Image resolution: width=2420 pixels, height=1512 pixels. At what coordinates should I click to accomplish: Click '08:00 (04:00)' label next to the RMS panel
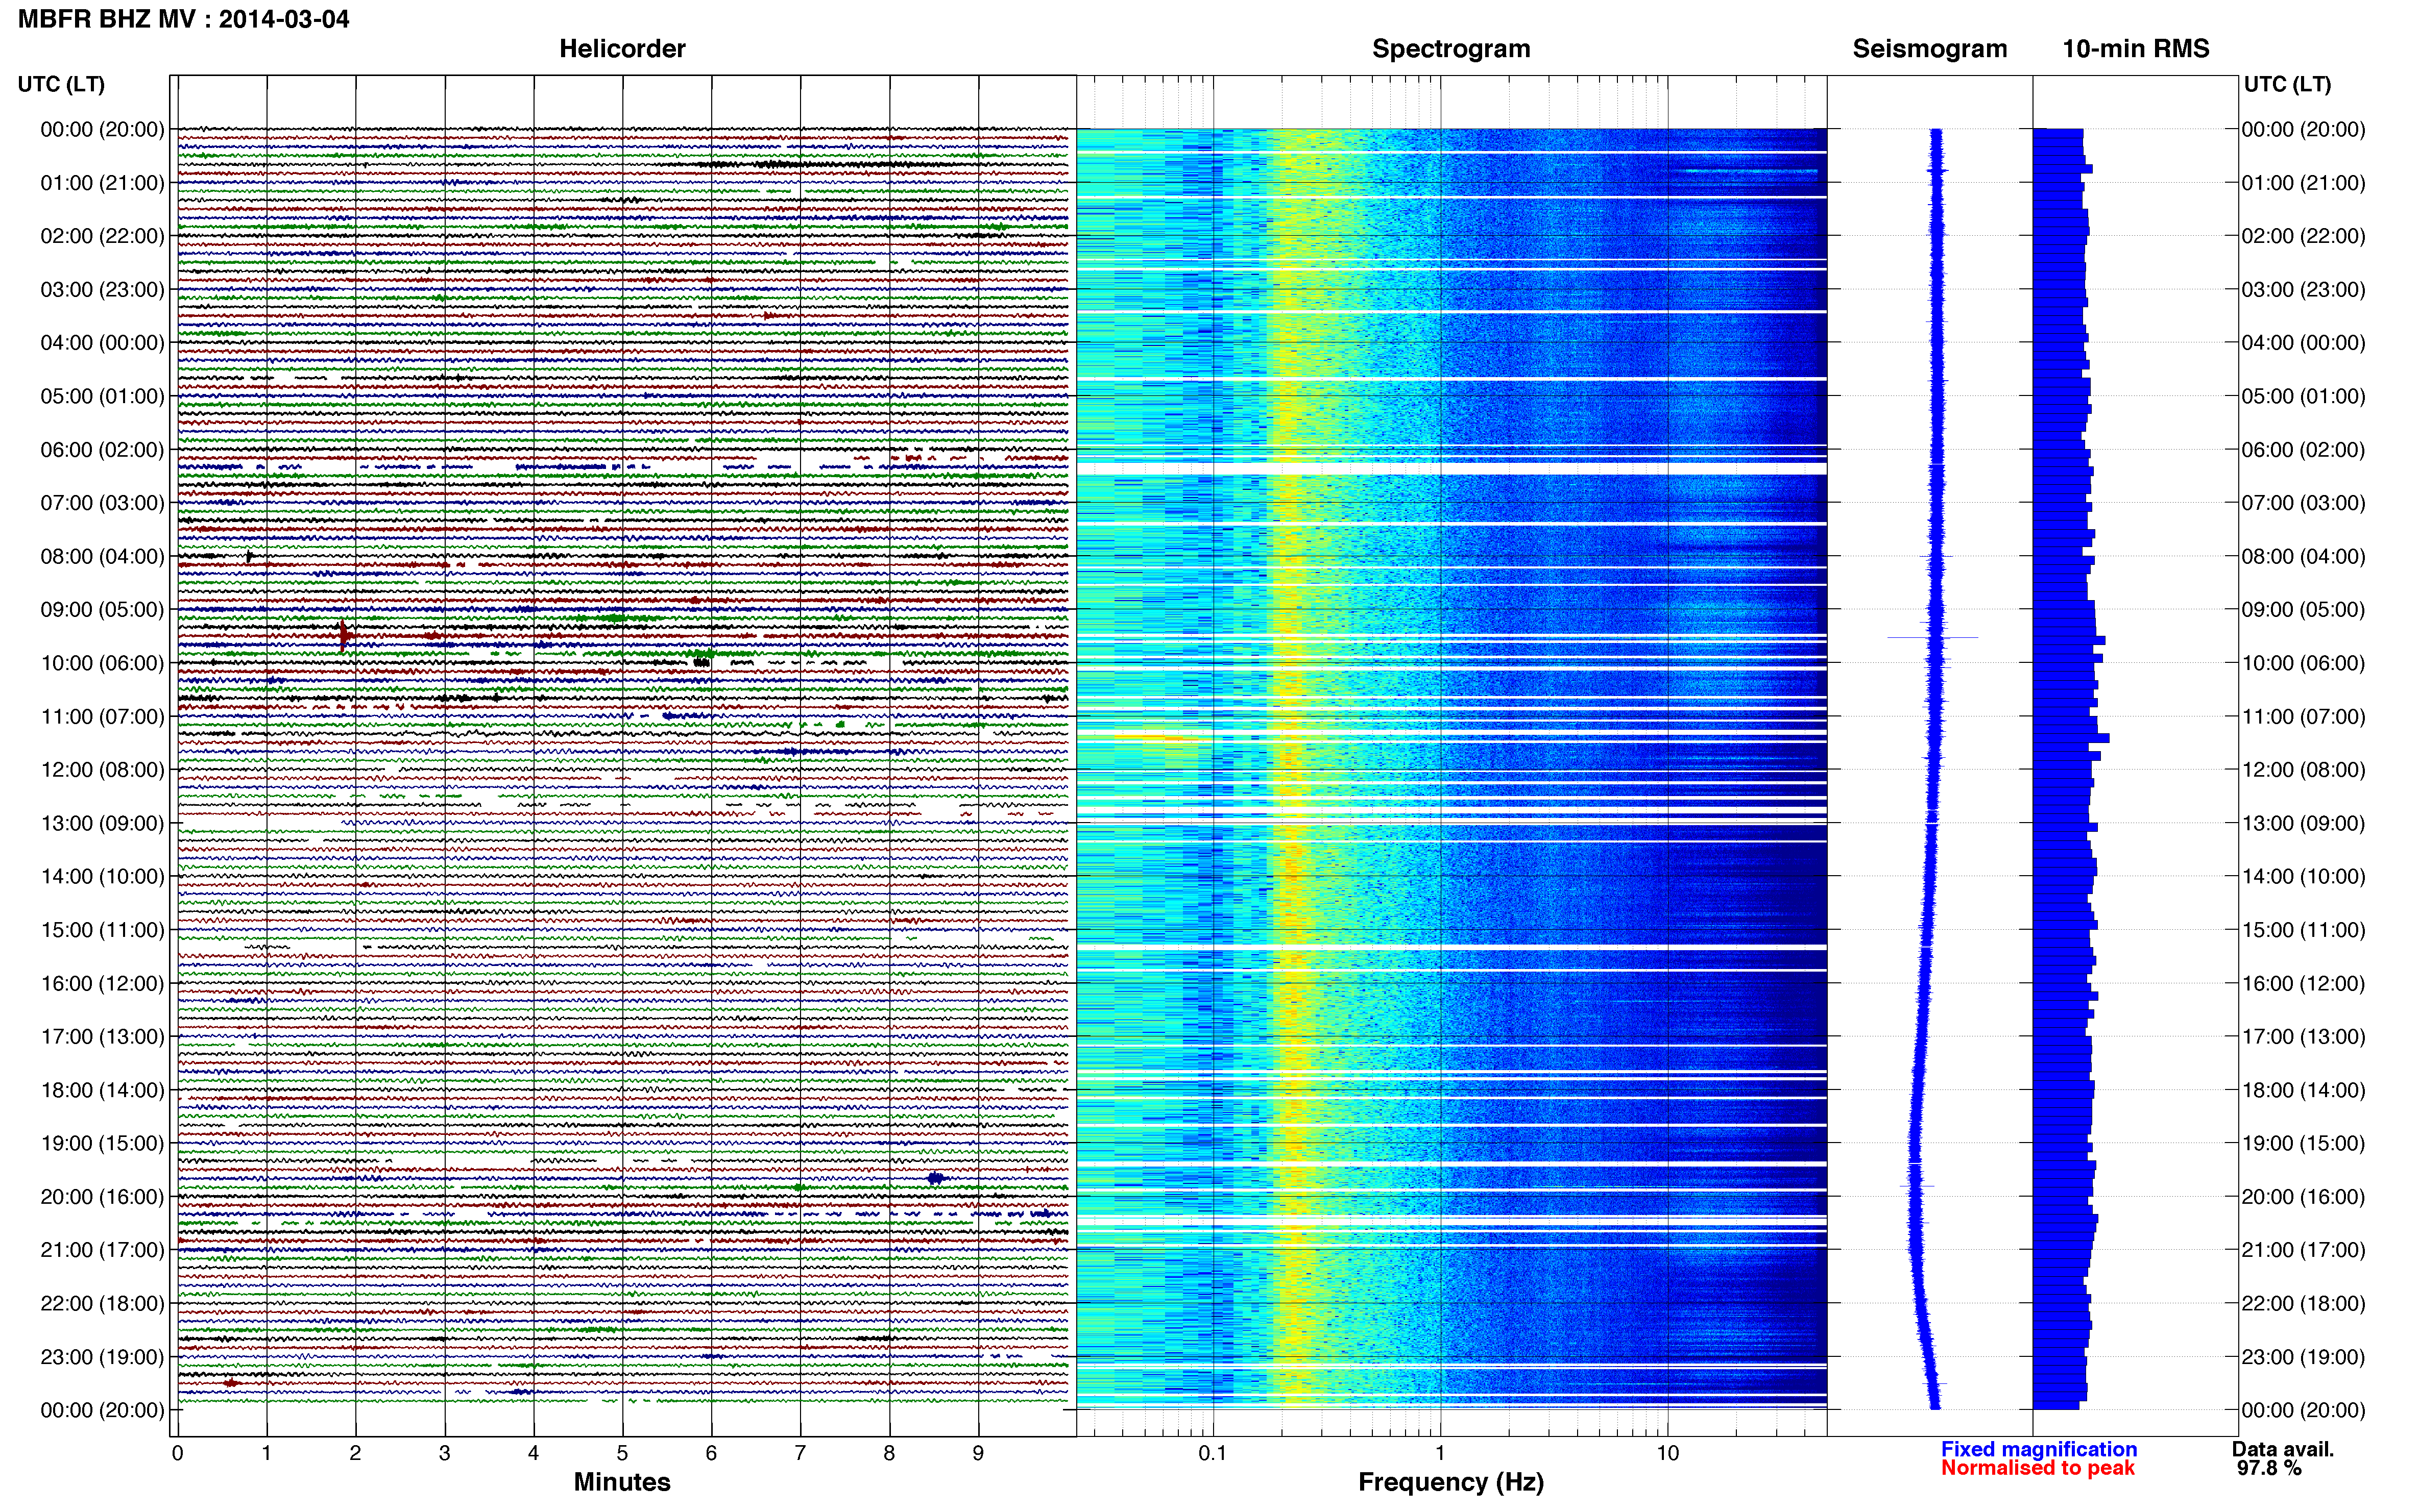pyautogui.click(x=2303, y=556)
